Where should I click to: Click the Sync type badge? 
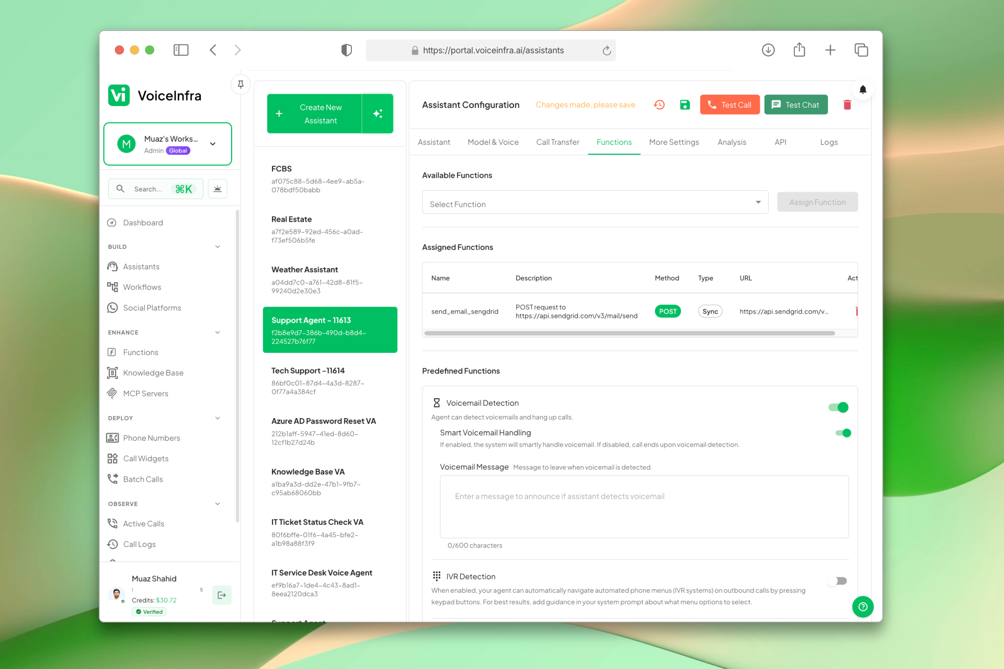pos(710,311)
